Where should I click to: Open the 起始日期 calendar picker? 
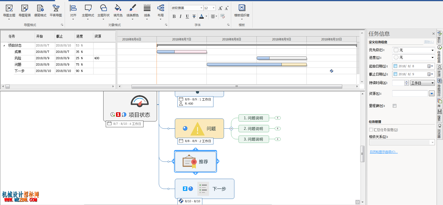pyautogui.click(x=430, y=66)
